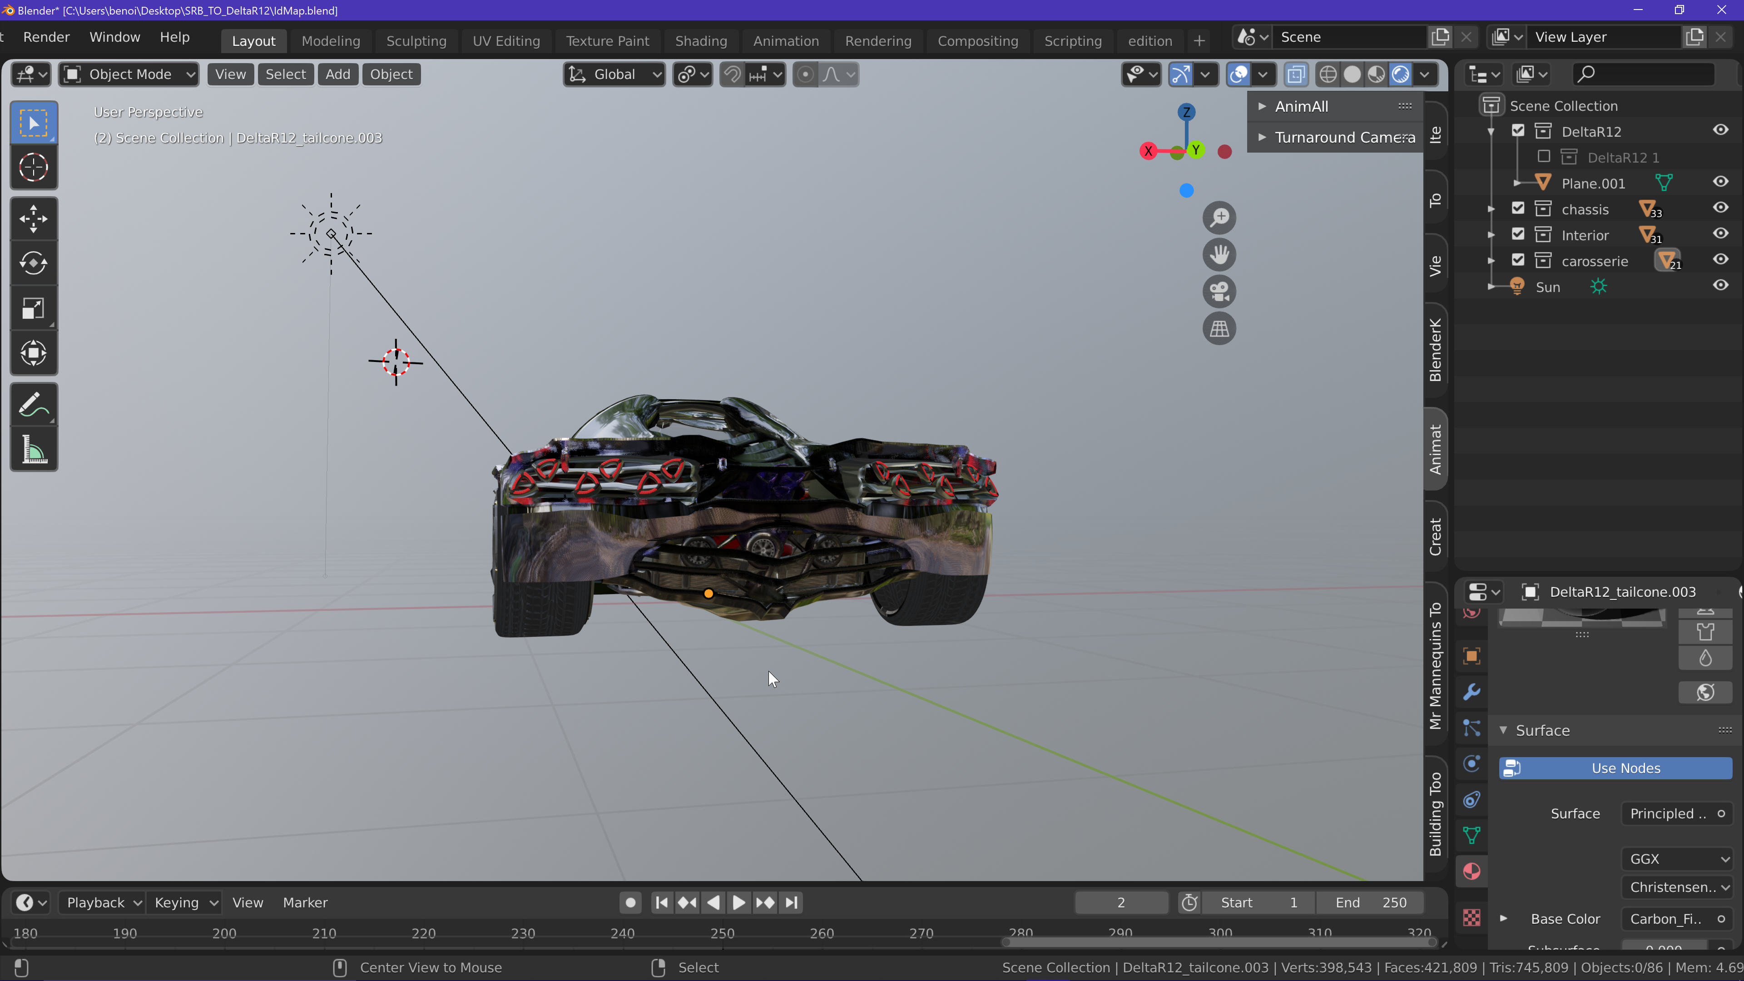Screen dimensions: 1744x981
Task: Toggle camera view with camera icon
Action: (1219, 292)
